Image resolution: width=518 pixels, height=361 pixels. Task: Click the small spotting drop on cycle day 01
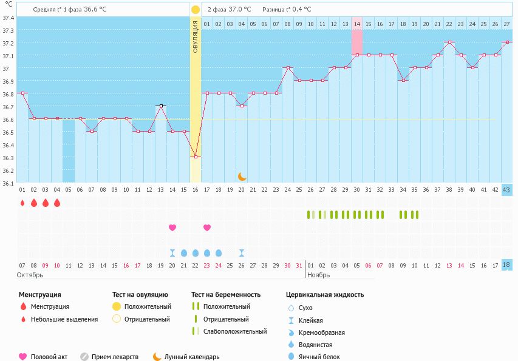[x=22, y=203]
